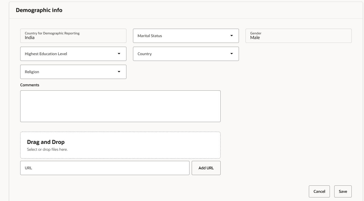Click the Demographic info heading

(x=39, y=10)
